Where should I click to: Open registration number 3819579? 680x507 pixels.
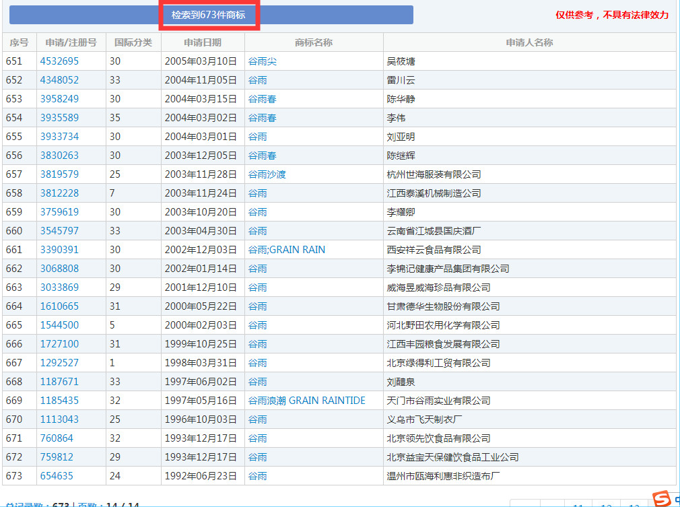59,174
